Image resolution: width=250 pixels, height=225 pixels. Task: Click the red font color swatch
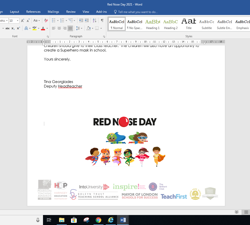(43, 28)
